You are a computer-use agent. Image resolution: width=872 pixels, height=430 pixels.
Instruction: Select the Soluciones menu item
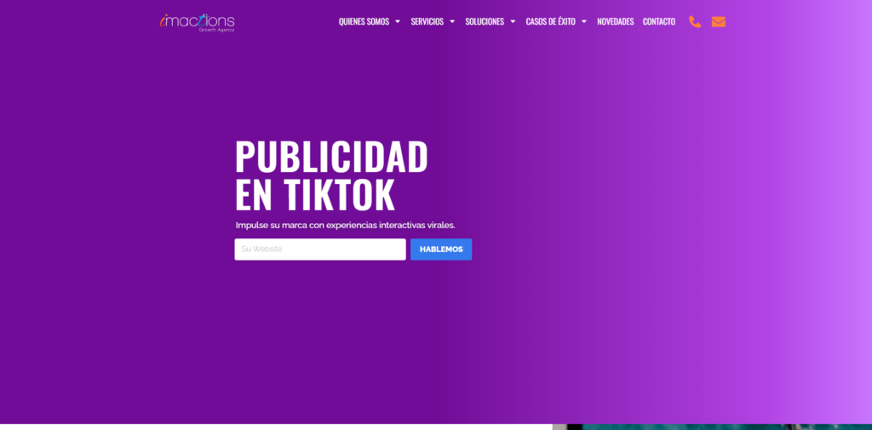(485, 22)
